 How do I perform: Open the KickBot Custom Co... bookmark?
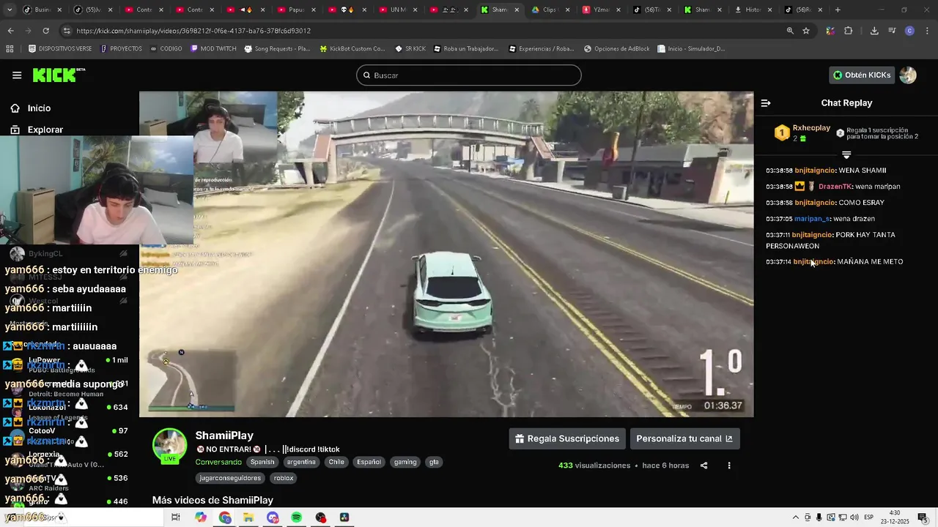(352, 49)
